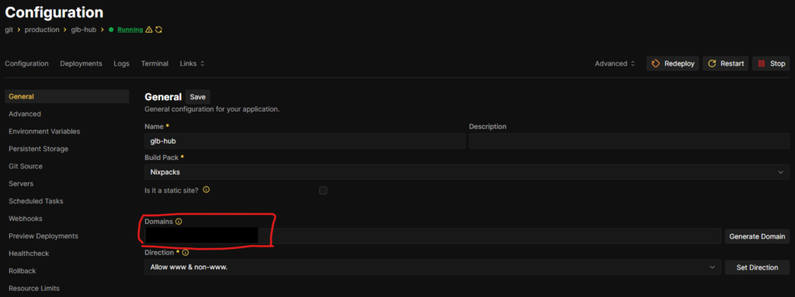
Task: Click the info icon next to Direction
Action: pyautogui.click(x=185, y=252)
